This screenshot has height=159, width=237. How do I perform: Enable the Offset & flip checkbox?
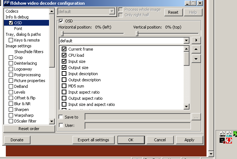11,98
